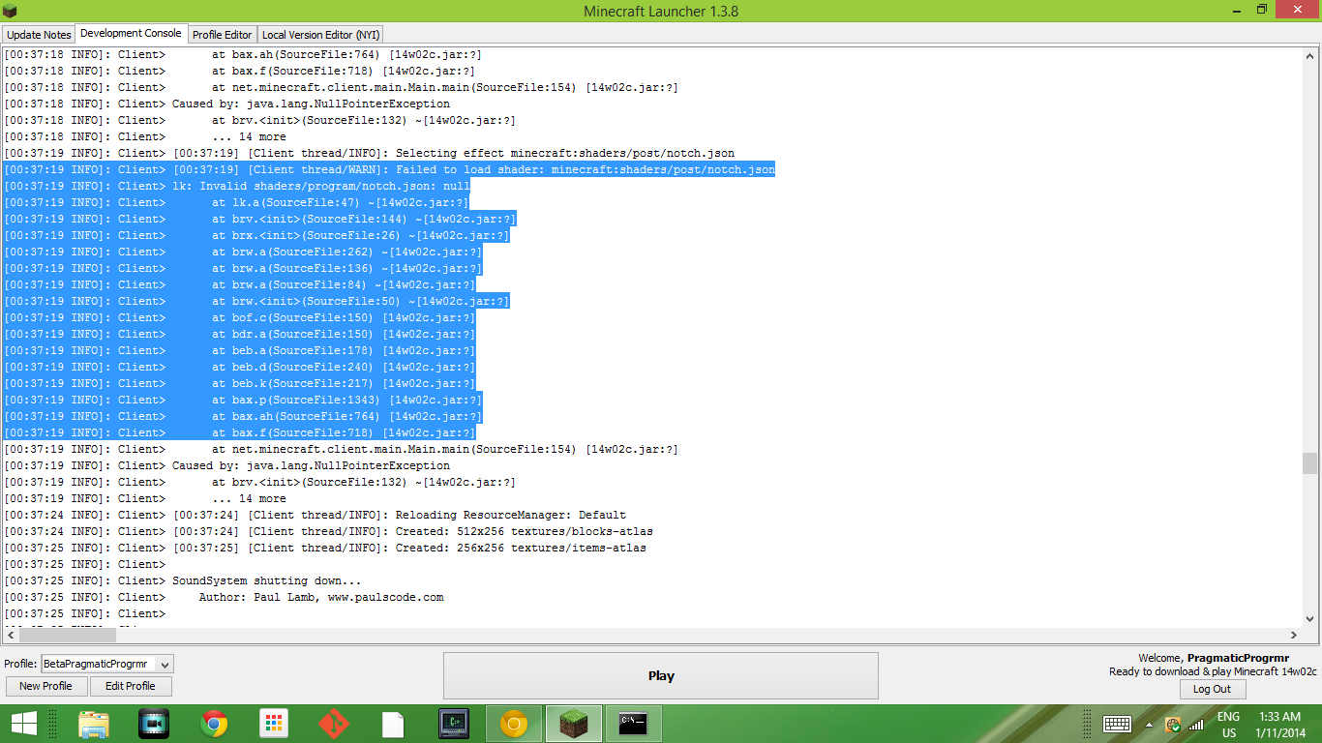Expand the Profile selection dropdown

(x=165, y=664)
